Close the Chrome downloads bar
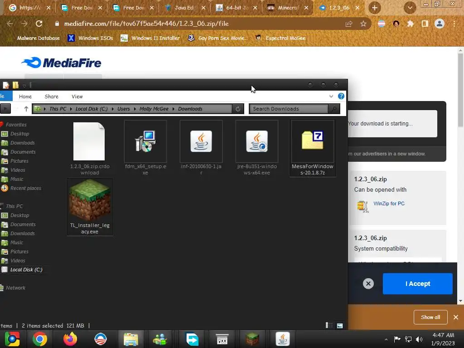Screen dimensions: 464x348 [456, 317]
